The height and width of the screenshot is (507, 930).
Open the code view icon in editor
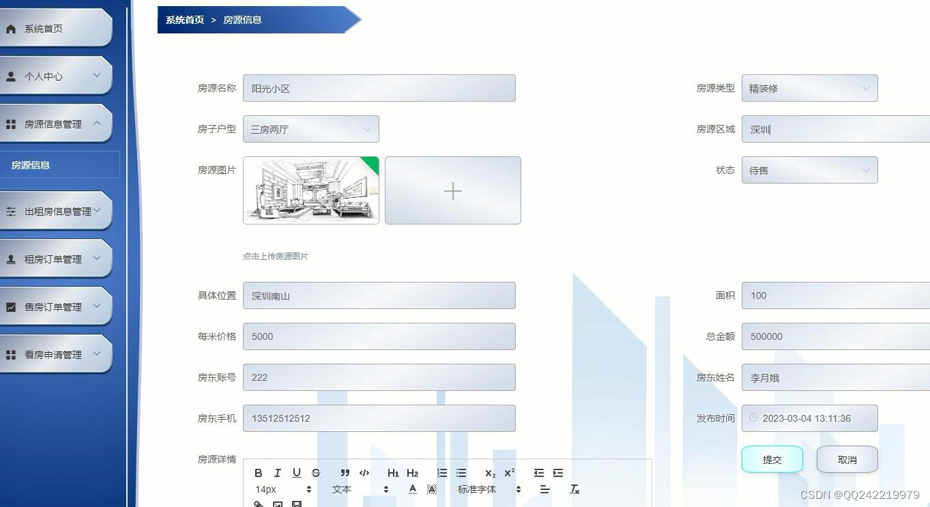364,472
